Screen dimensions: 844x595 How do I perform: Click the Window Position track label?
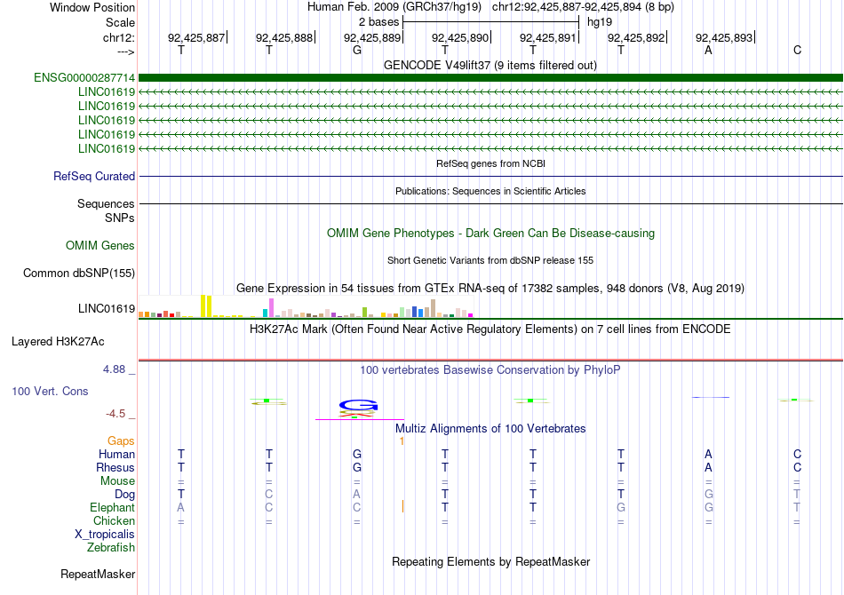click(92, 7)
